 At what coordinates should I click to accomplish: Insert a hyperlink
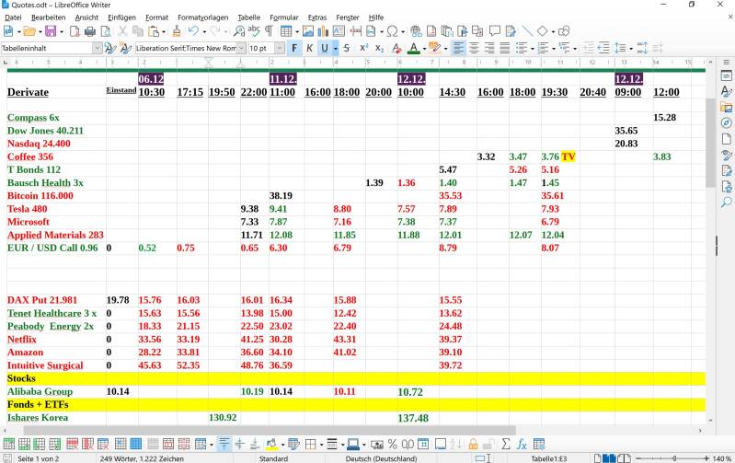pyautogui.click(x=415, y=31)
